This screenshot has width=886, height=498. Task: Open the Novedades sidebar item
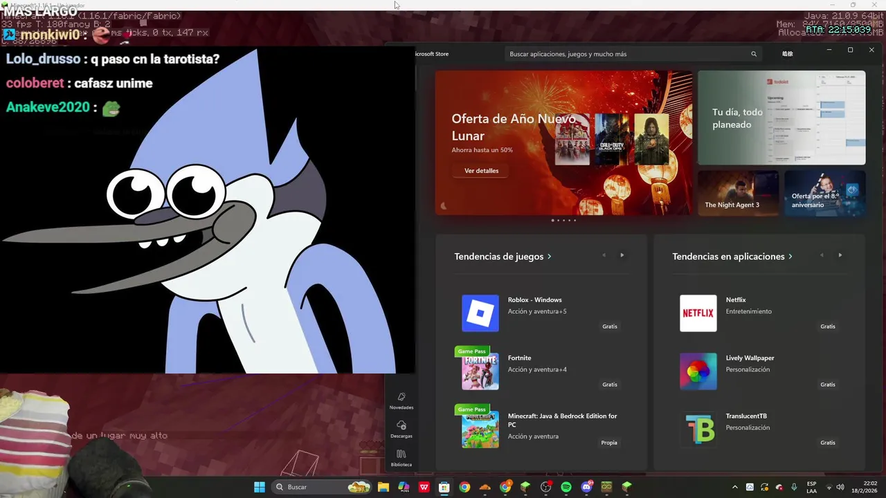coord(401,400)
